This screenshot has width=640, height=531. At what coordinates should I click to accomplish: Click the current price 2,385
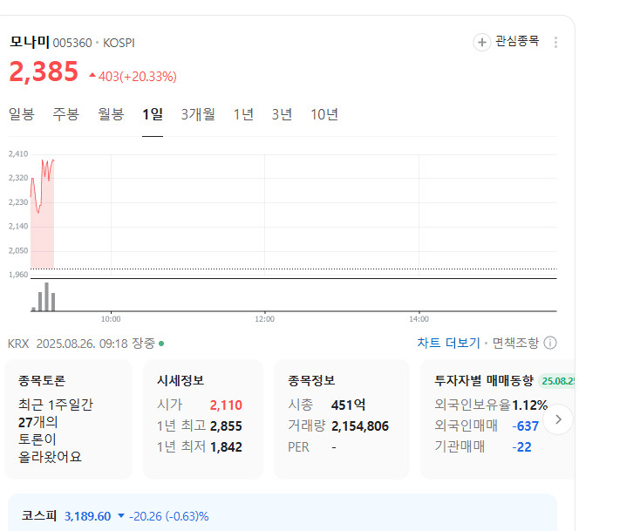[44, 71]
